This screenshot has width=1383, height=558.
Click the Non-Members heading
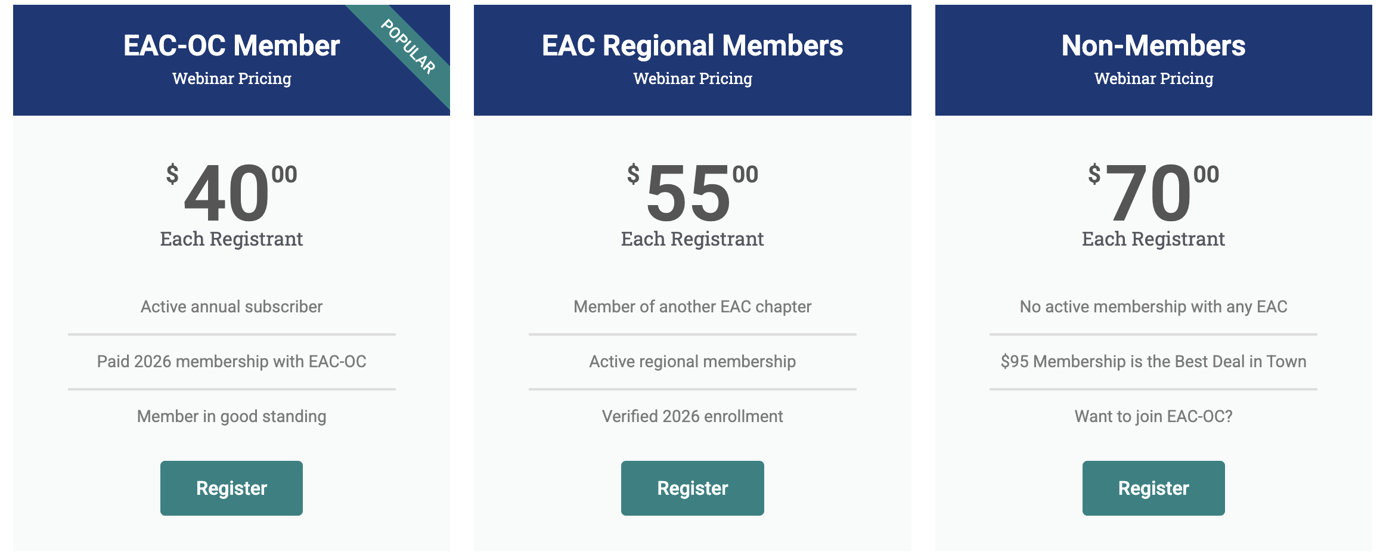coord(1153,45)
